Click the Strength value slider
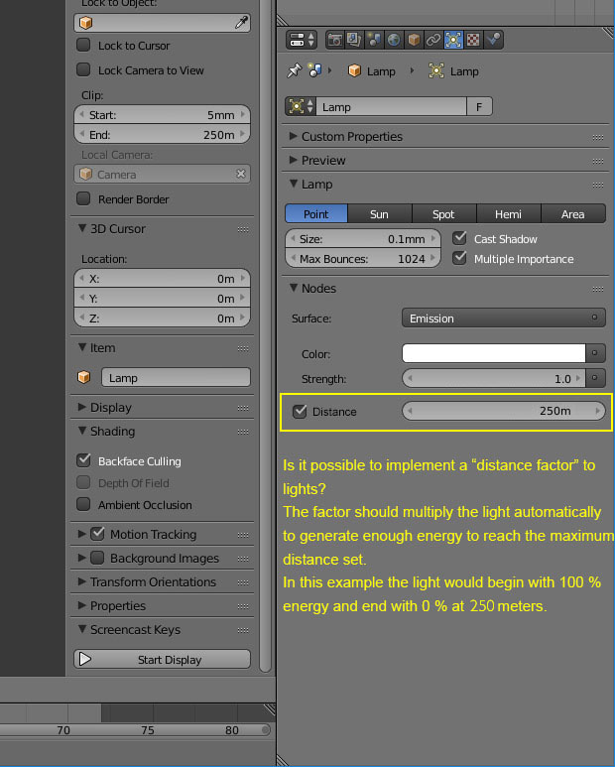 click(493, 378)
